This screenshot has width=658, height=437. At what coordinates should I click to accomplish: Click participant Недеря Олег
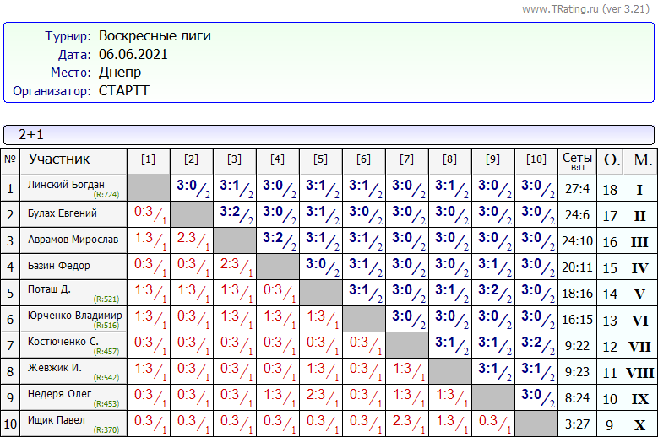58,394
